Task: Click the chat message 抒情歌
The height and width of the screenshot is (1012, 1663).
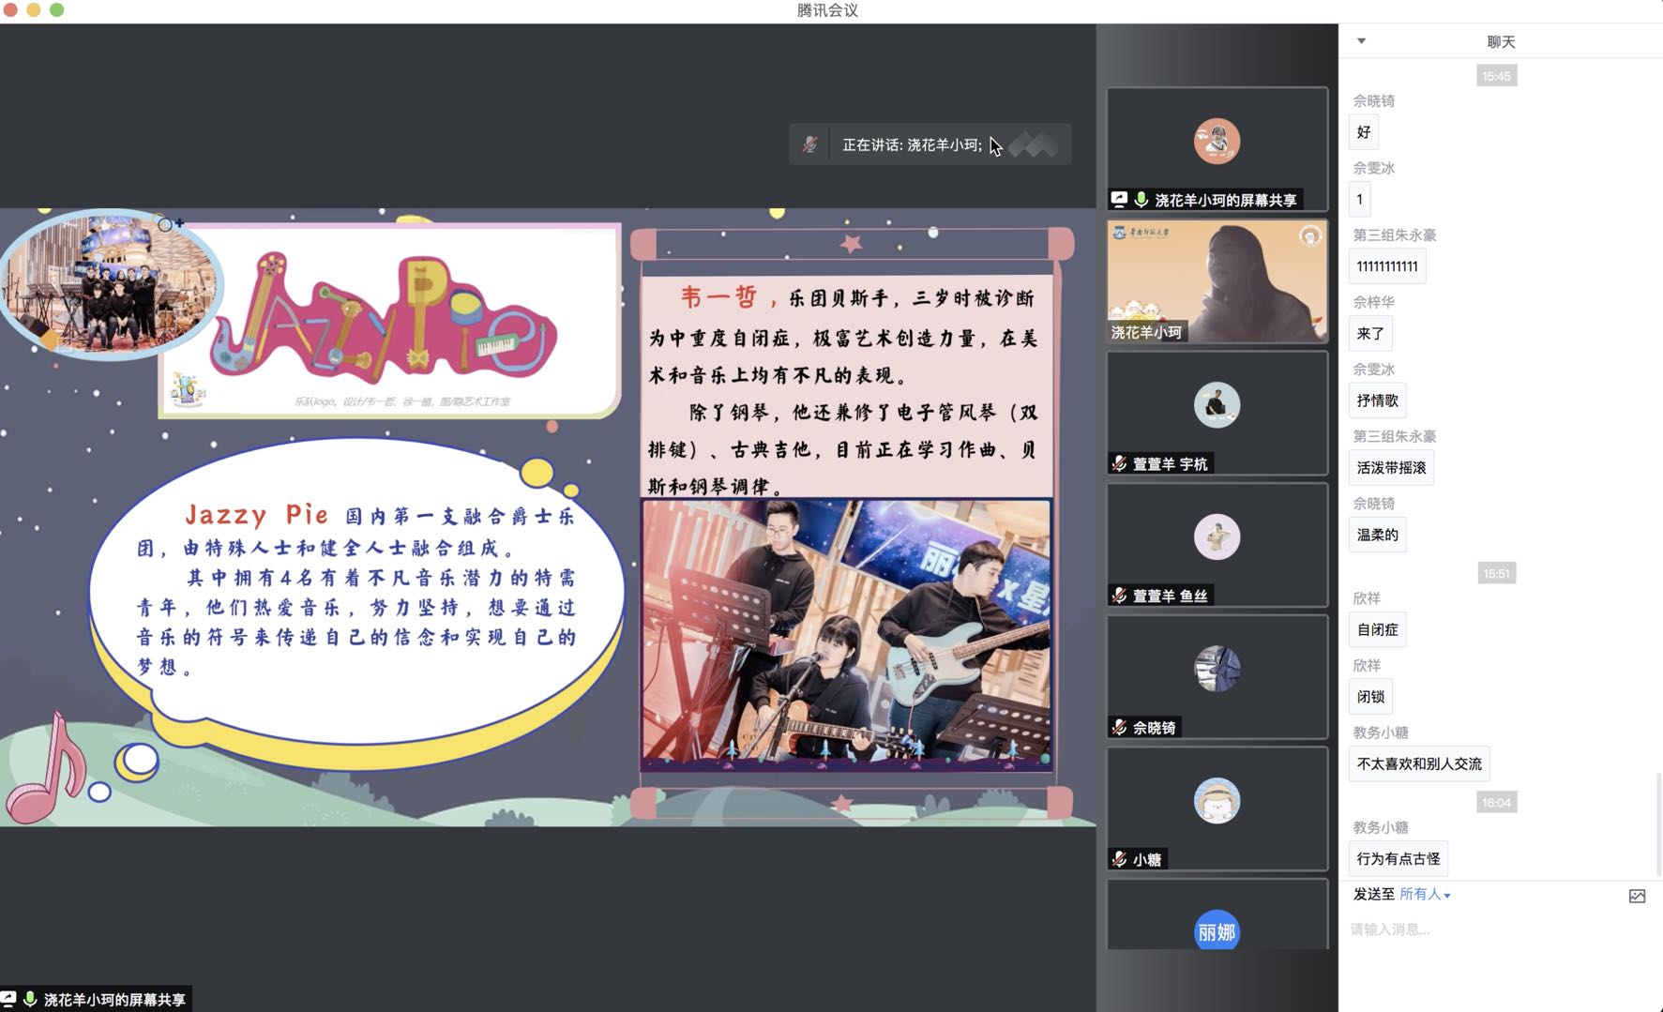Action: (x=1377, y=400)
